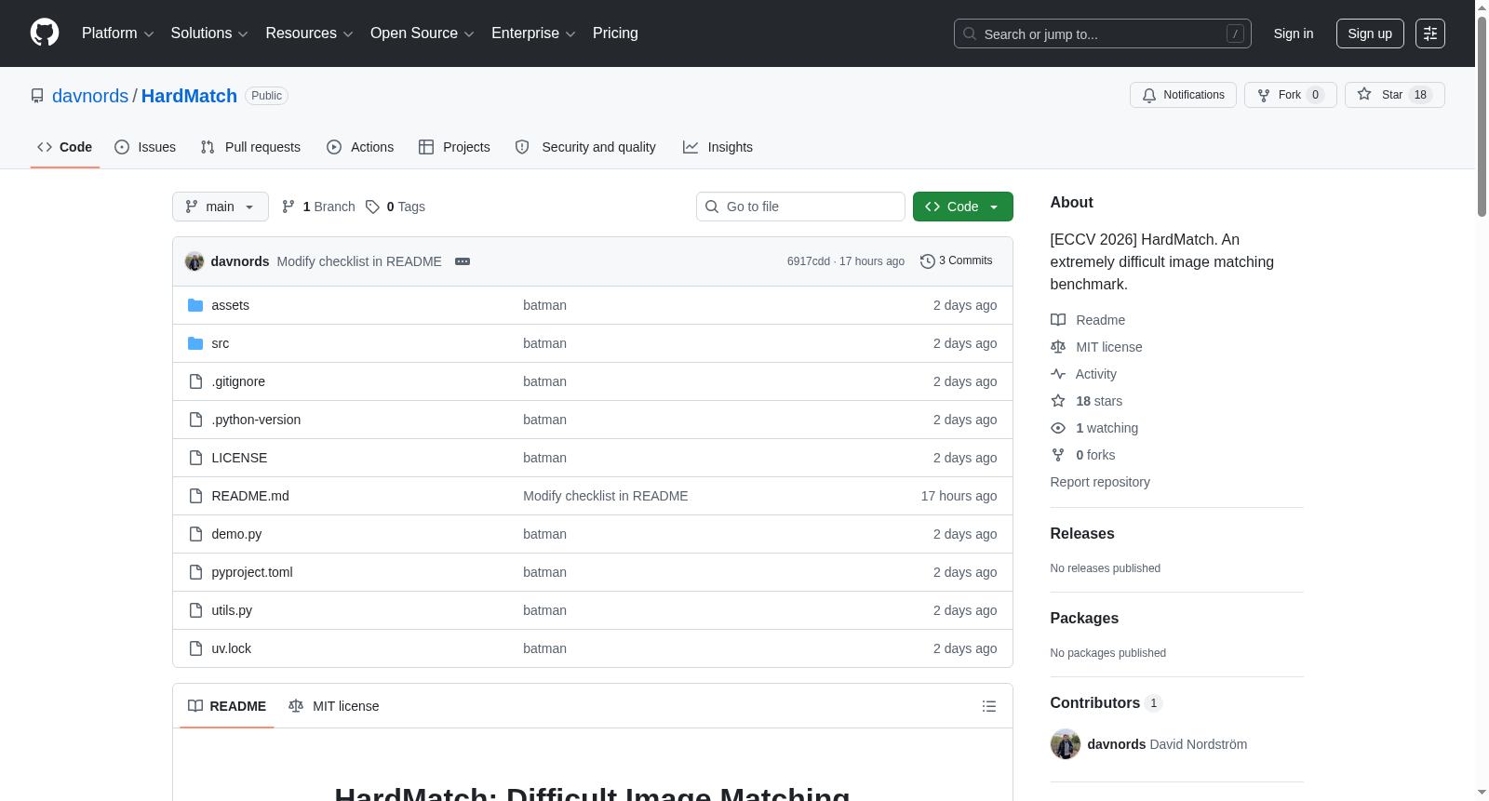Open the HardMatch repository name link
The image size is (1489, 801).
click(189, 96)
